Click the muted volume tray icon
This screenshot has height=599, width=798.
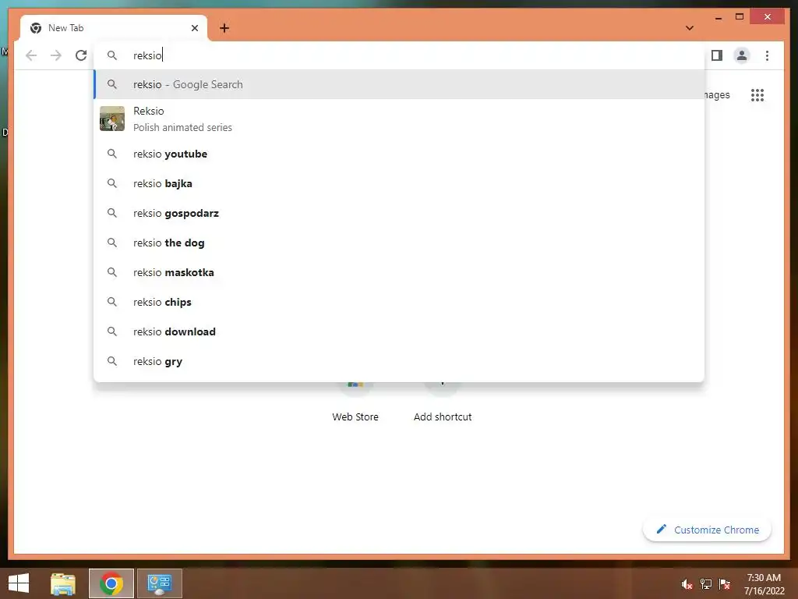tap(687, 583)
